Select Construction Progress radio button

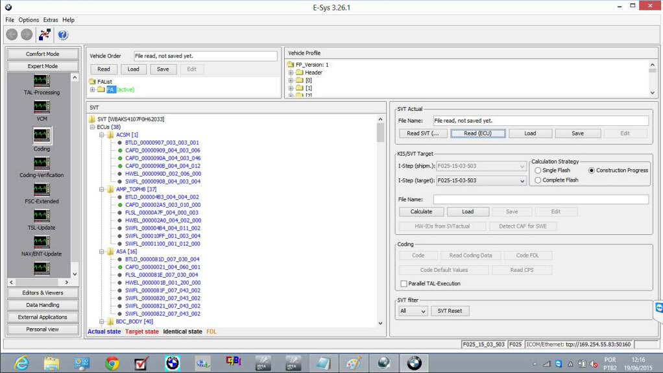592,171
